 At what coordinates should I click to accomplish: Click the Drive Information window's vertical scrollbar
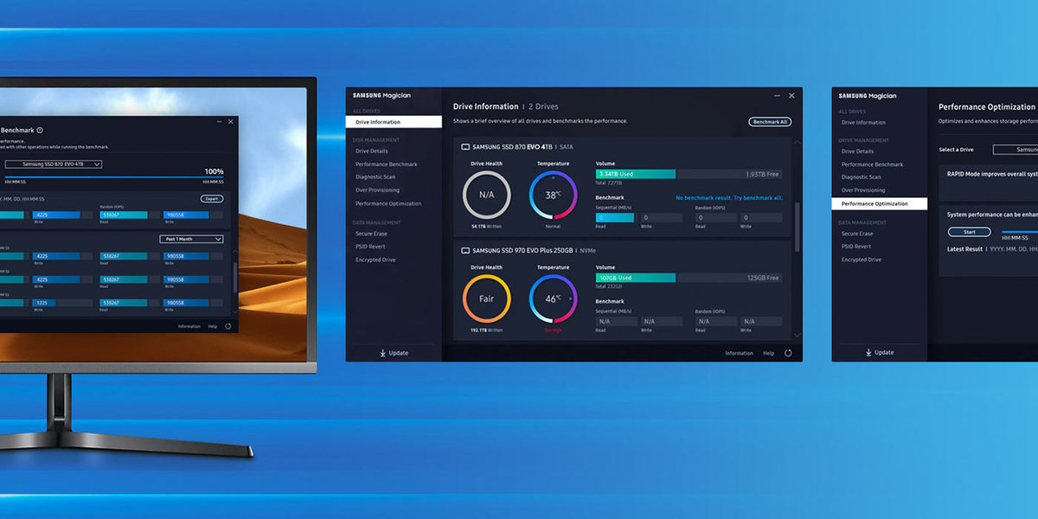(797, 225)
